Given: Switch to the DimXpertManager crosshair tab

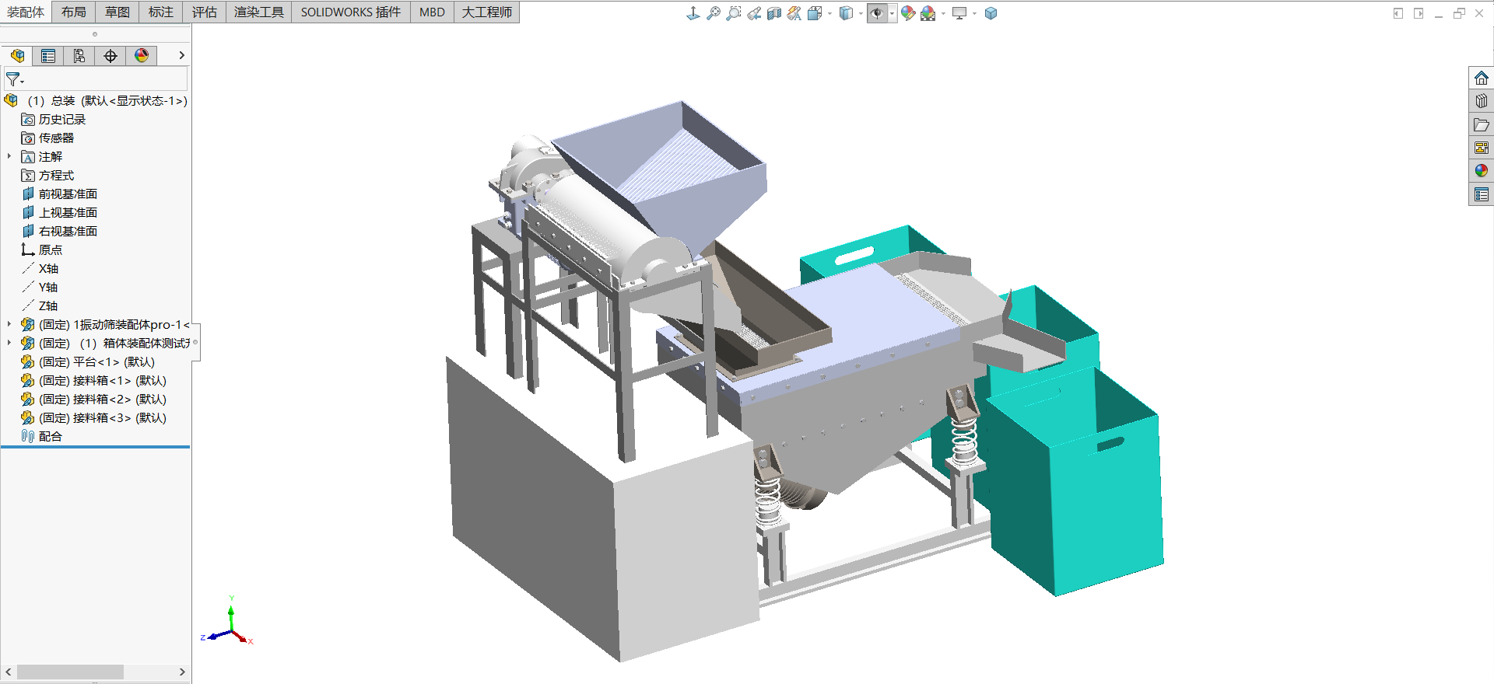Looking at the screenshot, I should click(x=110, y=56).
